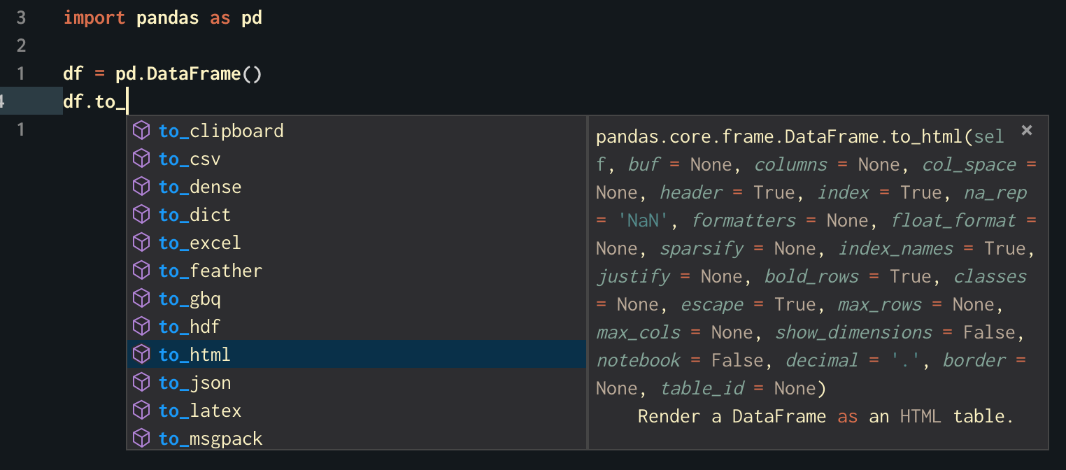
Task: Click the method icon beside to_feather
Action: (x=142, y=270)
